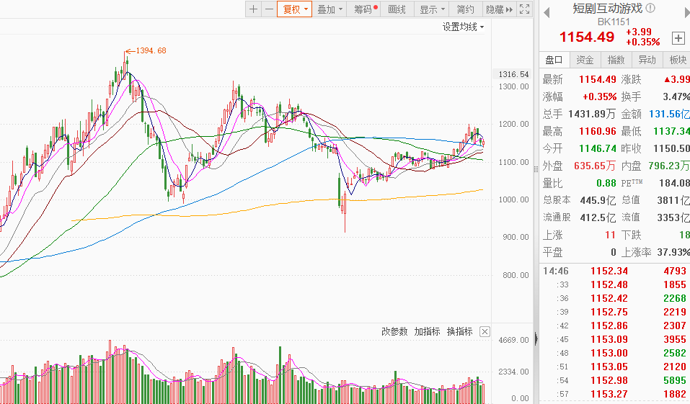Viewport: 690px width, 404px height.
Task: Click info icon beside 短剧互动游戏
Action: click(650, 8)
